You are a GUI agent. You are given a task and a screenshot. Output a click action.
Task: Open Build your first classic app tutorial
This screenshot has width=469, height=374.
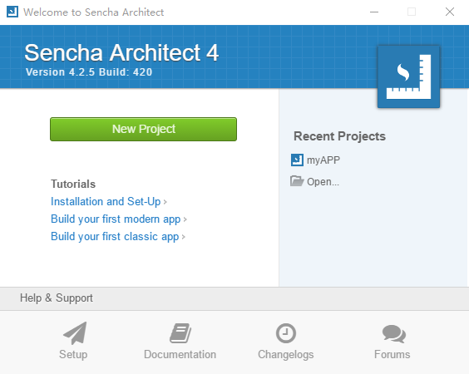[x=115, y=237]
